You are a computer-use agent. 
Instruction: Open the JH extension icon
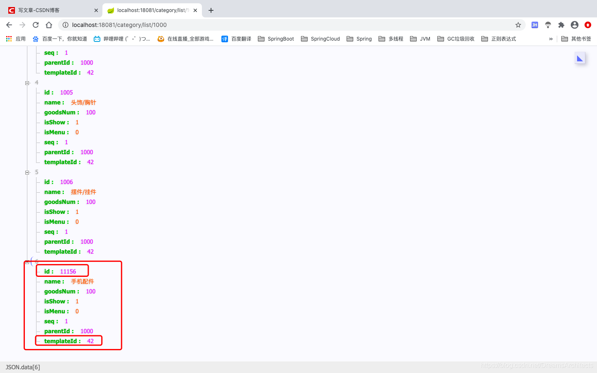coord(535,25)
